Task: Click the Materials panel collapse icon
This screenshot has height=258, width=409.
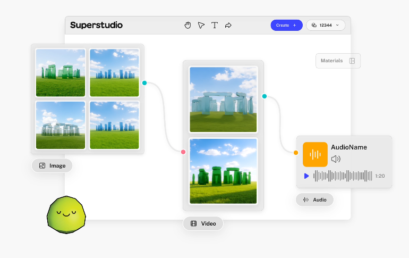Action: point(352,61)
